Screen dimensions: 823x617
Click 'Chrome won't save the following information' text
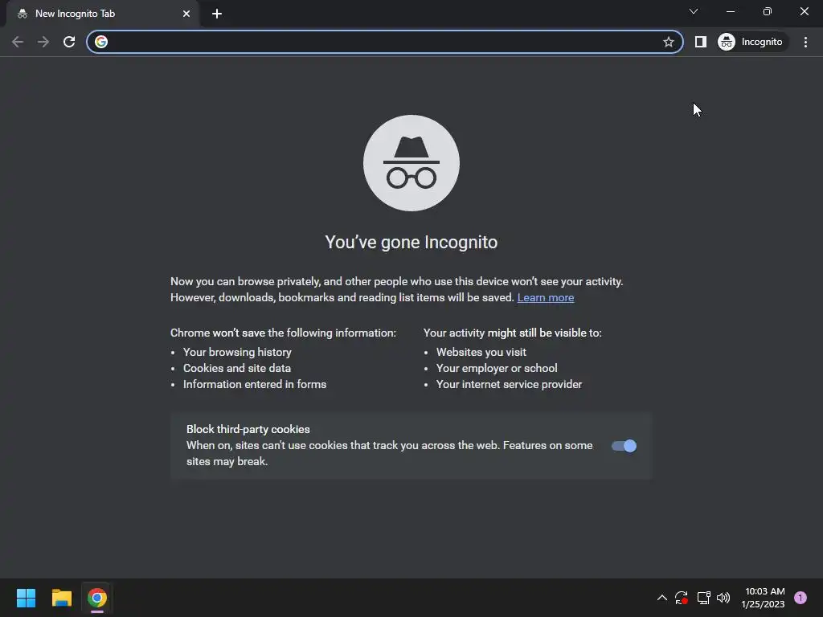tap(283, 333)
